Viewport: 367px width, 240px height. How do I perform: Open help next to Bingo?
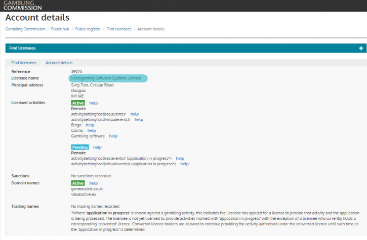coord(90,125)
